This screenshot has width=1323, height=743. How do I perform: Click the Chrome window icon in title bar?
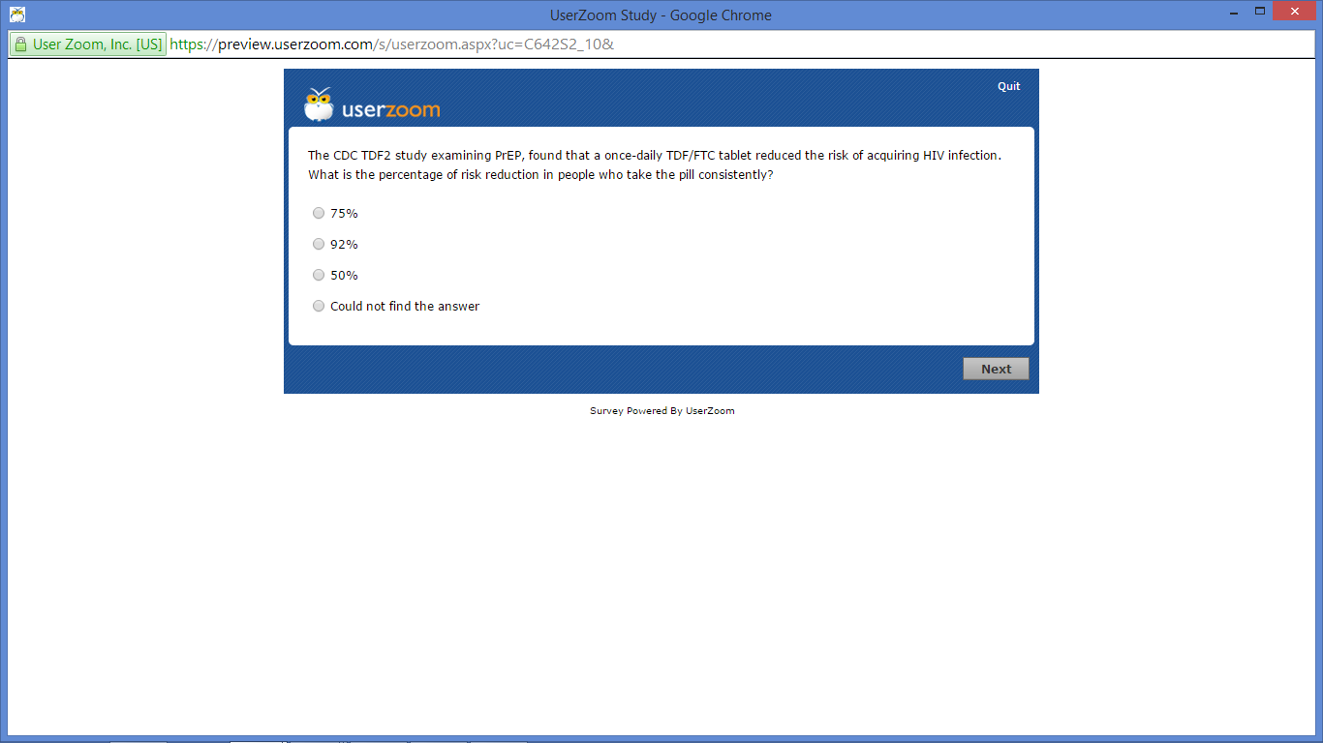click(x=16, y=15)
